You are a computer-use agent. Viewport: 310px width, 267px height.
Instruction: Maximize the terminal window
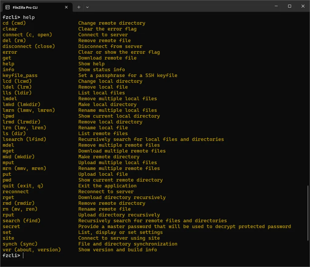pyautogui.click(x=289, y=6)
